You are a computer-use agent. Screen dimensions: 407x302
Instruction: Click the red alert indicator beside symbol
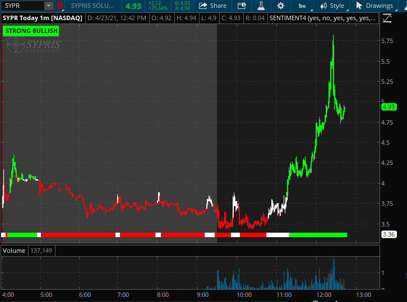59,6
